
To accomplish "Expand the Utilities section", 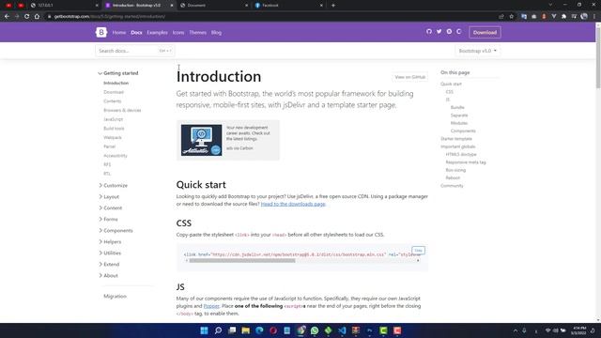I will pos(110,253).
